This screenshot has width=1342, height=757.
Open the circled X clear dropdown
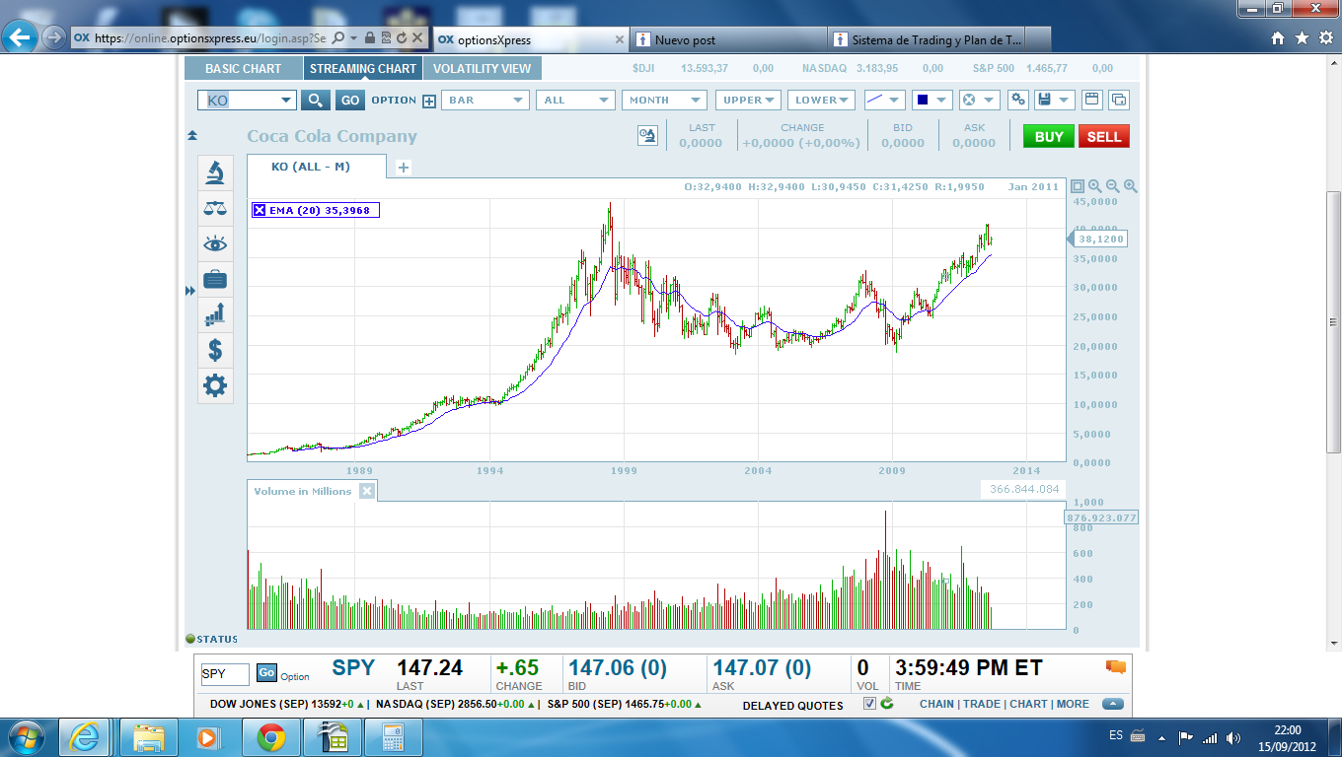(x=980, y=100)
